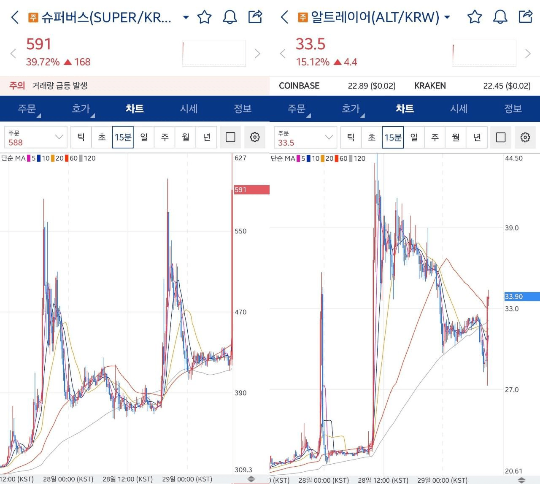Screen dimensions: 540x484
Task: Select 15분 interval on ALT chart
Action: 393,137
